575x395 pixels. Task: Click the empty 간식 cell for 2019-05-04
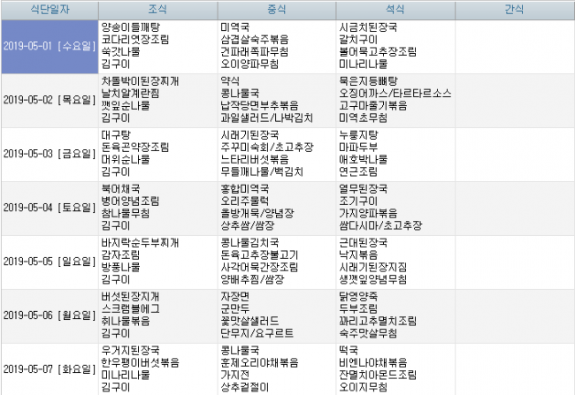point(513,208)
